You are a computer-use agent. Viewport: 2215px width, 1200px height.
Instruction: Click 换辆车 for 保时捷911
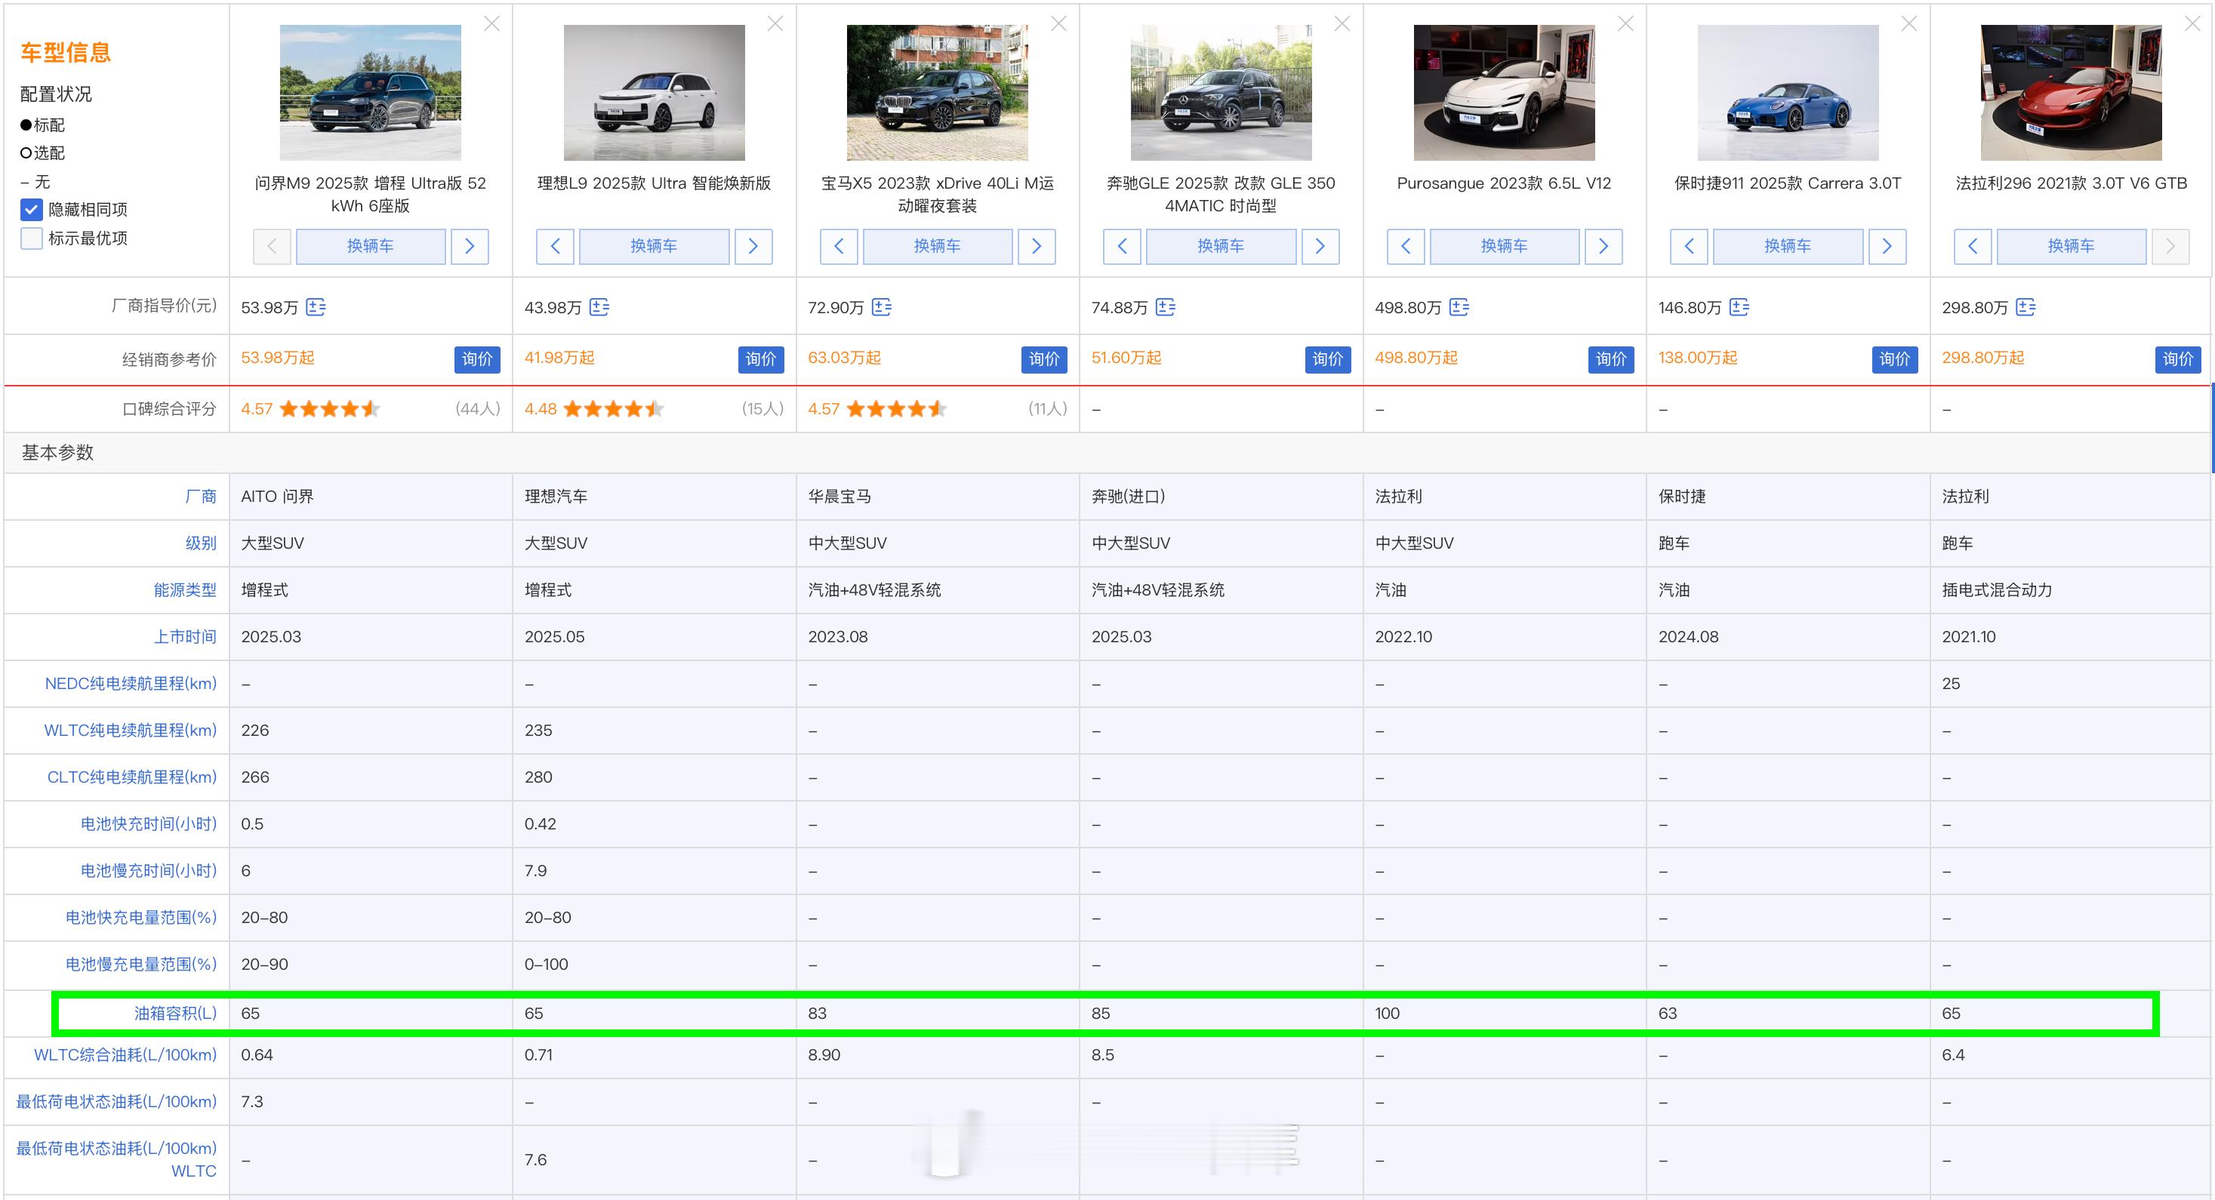(x=1788, y=247)
